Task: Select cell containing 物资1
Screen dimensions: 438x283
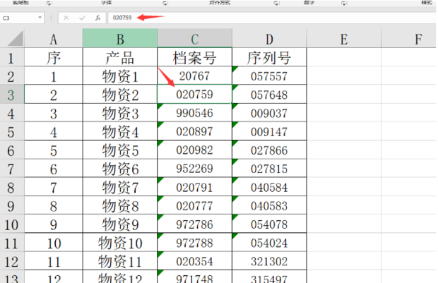Action: pyautogui.click(x=120, y=76)
